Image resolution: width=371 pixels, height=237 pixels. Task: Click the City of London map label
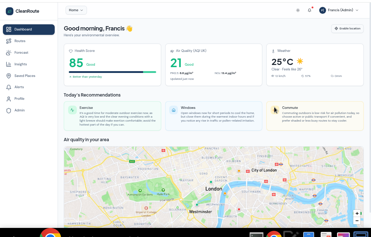pyautogui.click(x=264, y=170)
